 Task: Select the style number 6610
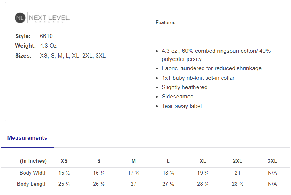tap(46, 36)
